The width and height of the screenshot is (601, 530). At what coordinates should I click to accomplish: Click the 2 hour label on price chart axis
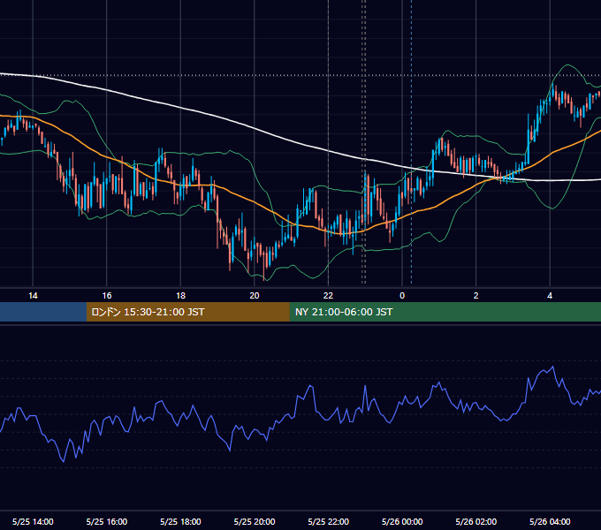click(476, 296)
